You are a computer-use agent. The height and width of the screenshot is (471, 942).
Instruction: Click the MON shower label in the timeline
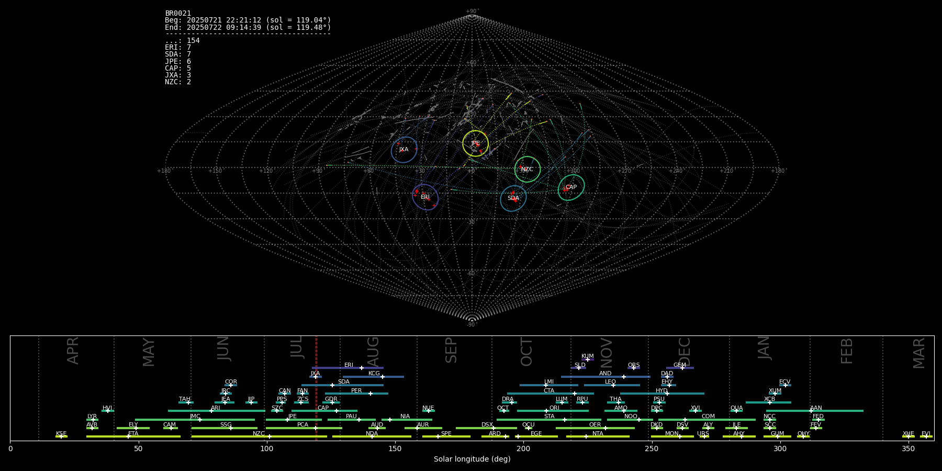(672, 434)
